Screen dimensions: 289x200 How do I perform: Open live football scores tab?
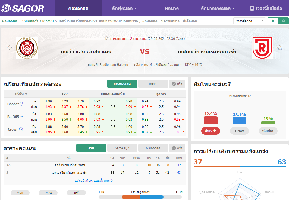coord(78,8)
